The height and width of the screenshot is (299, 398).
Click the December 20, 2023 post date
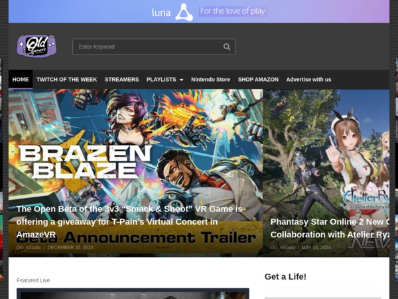click(70, 248)
